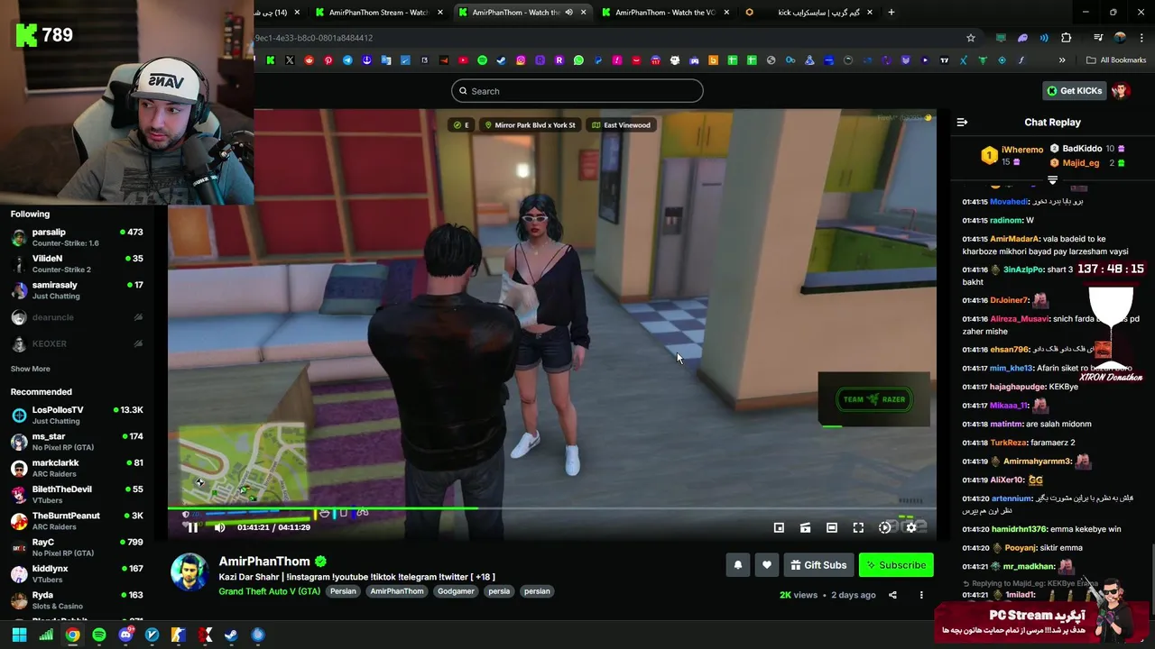Open playback speed control in player

(x=885, y=527)
